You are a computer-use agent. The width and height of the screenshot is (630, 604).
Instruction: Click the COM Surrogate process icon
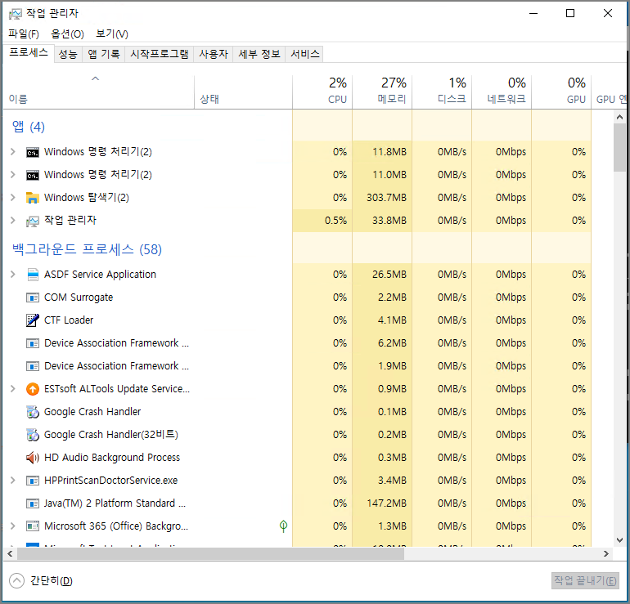point(33,298)
